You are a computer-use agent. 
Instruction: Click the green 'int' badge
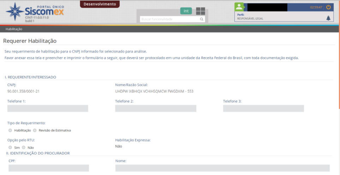click(x=186, y=11)
